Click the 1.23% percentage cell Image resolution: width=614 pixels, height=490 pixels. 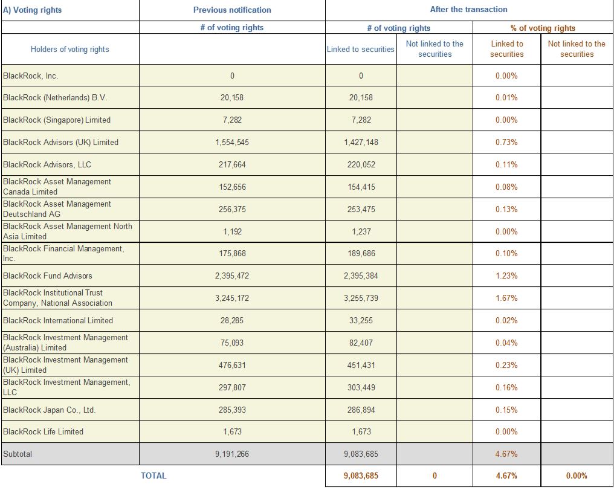click(506, 276)
